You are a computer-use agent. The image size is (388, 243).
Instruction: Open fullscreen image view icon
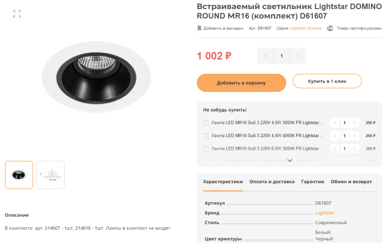pyautogui.click(x=17, y=14)
